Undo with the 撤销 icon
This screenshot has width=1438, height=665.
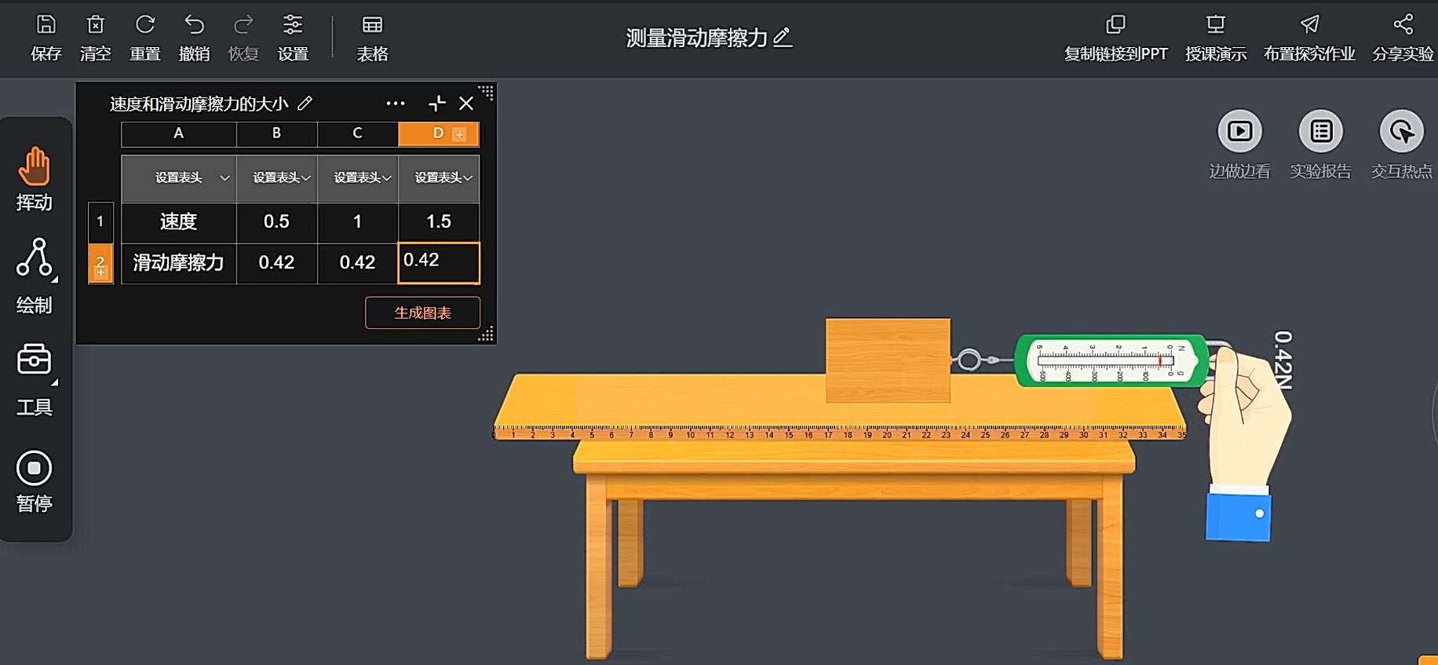click(x=194, y=26)
